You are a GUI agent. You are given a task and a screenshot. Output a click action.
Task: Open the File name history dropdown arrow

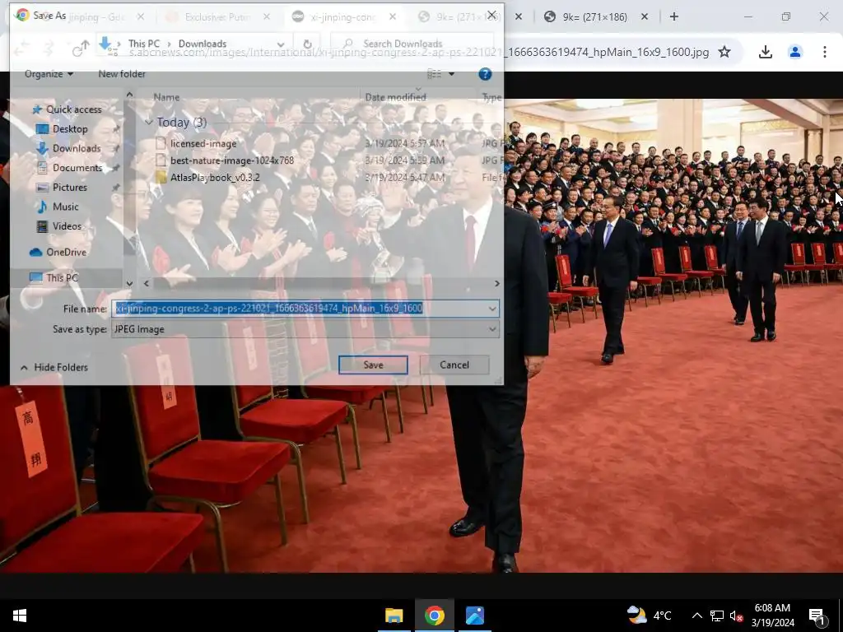pos(492,309)
